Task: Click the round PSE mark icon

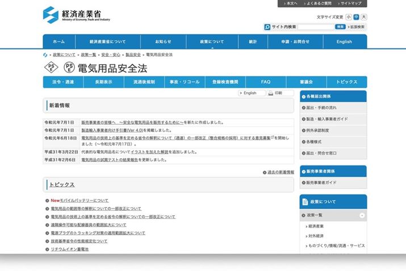Action: (x=68, y=68)
